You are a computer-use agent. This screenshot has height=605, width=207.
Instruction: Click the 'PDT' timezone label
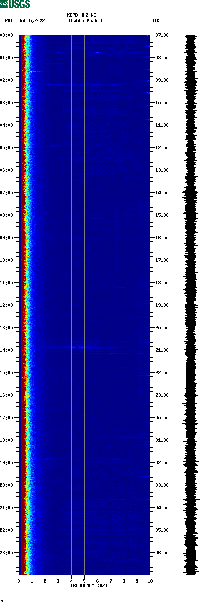coord(9,21)
